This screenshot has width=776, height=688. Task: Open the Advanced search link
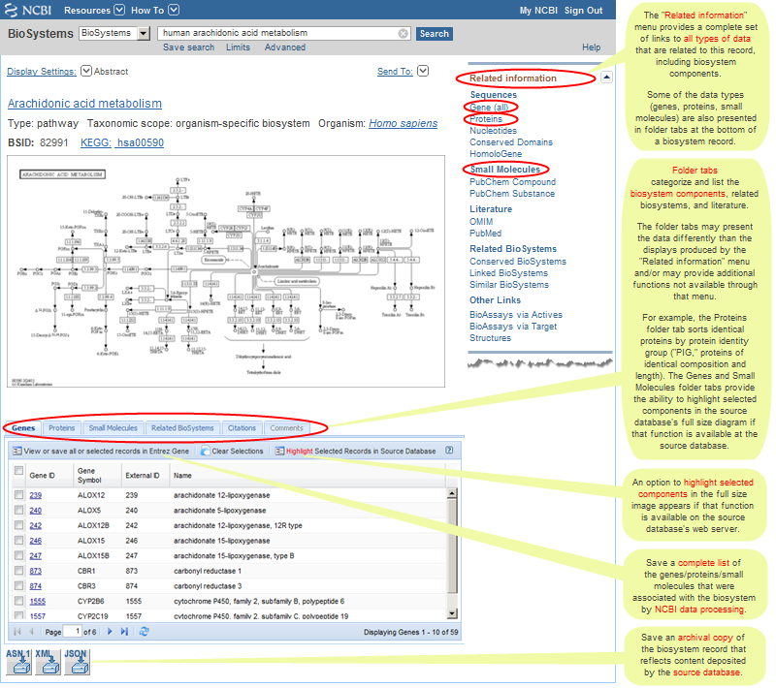pyautogui.click(x=284, y=47)
